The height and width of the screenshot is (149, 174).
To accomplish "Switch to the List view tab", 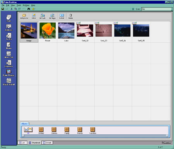I will (x=22, y=143).
